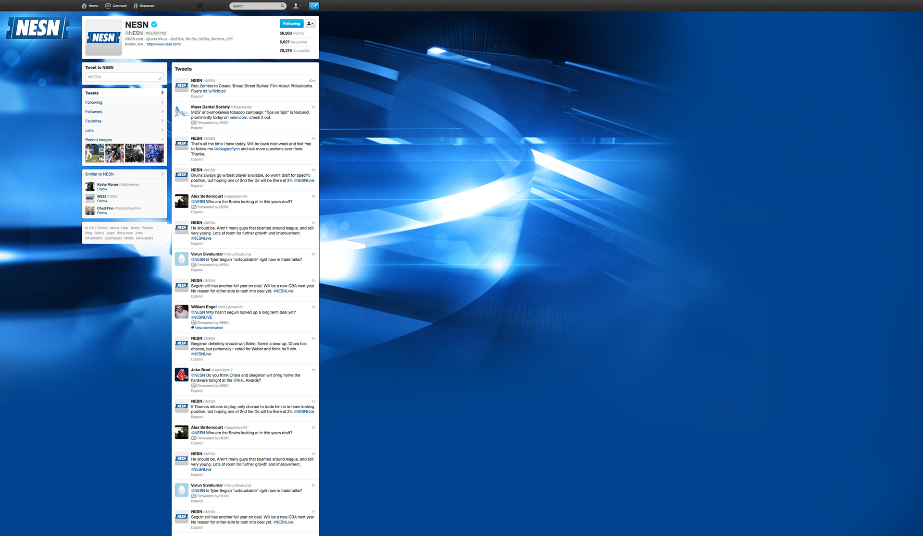Open the Mass Dental Society tweet avatar
This screenshot has width=923, height=536.
(181, 112)
